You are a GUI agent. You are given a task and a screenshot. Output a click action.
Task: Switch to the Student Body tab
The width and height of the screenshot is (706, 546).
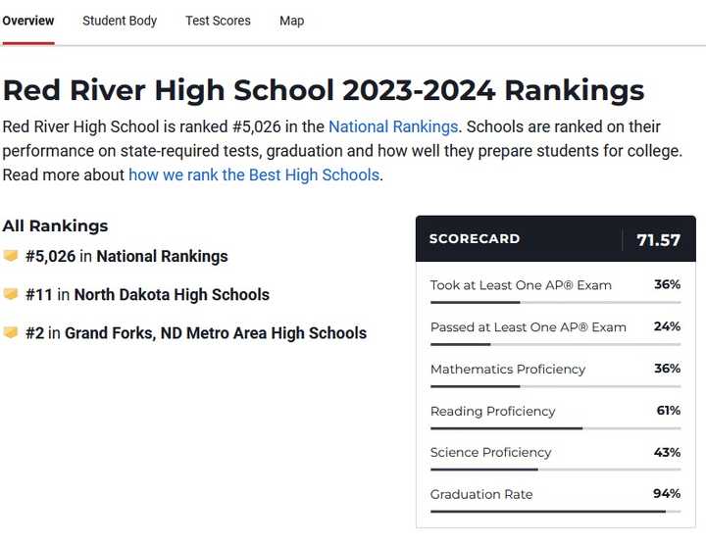click(120, 21)
